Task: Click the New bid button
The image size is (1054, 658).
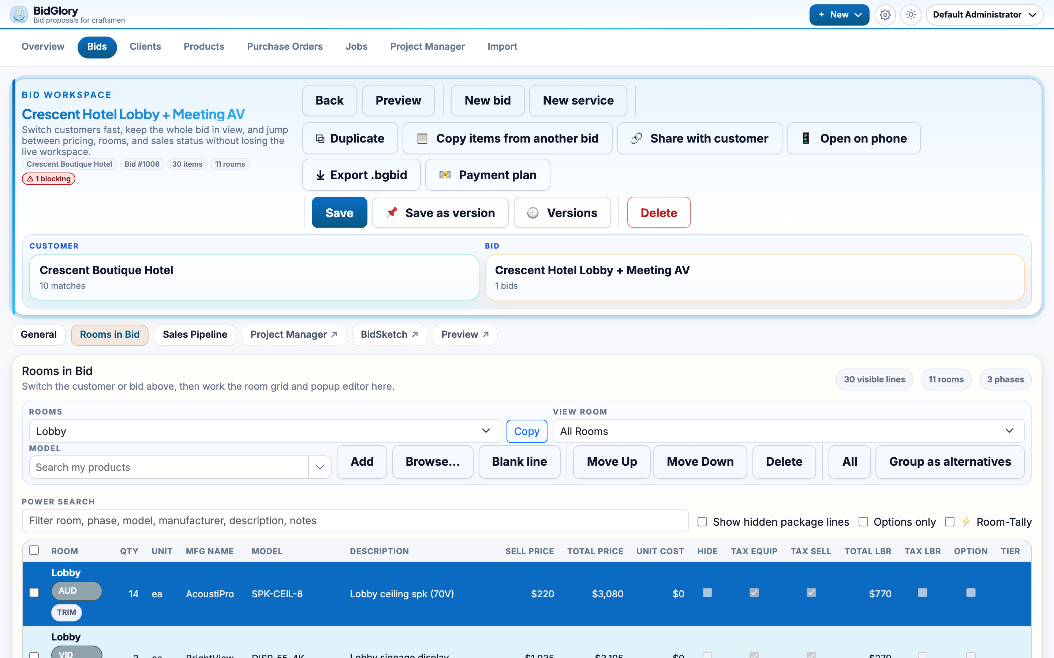Action: (488, 101)
